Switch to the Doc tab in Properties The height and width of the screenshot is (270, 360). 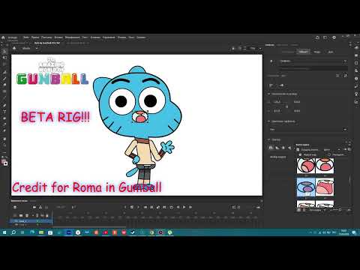pos(331,52)
